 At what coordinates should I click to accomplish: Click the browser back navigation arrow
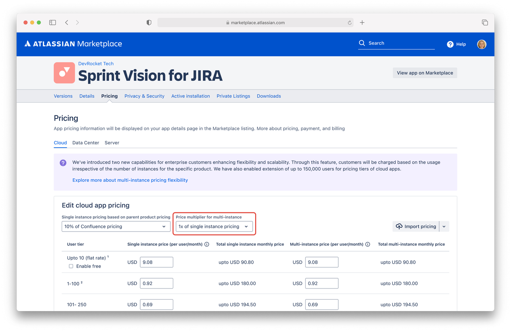point(67,22)
